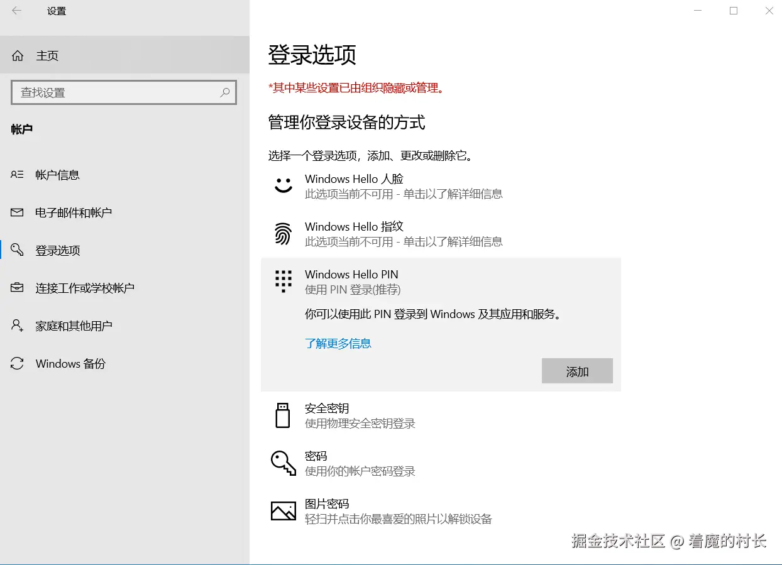
Task: Open 连接工作或学校帐户 page
Action: click(124, 288)
